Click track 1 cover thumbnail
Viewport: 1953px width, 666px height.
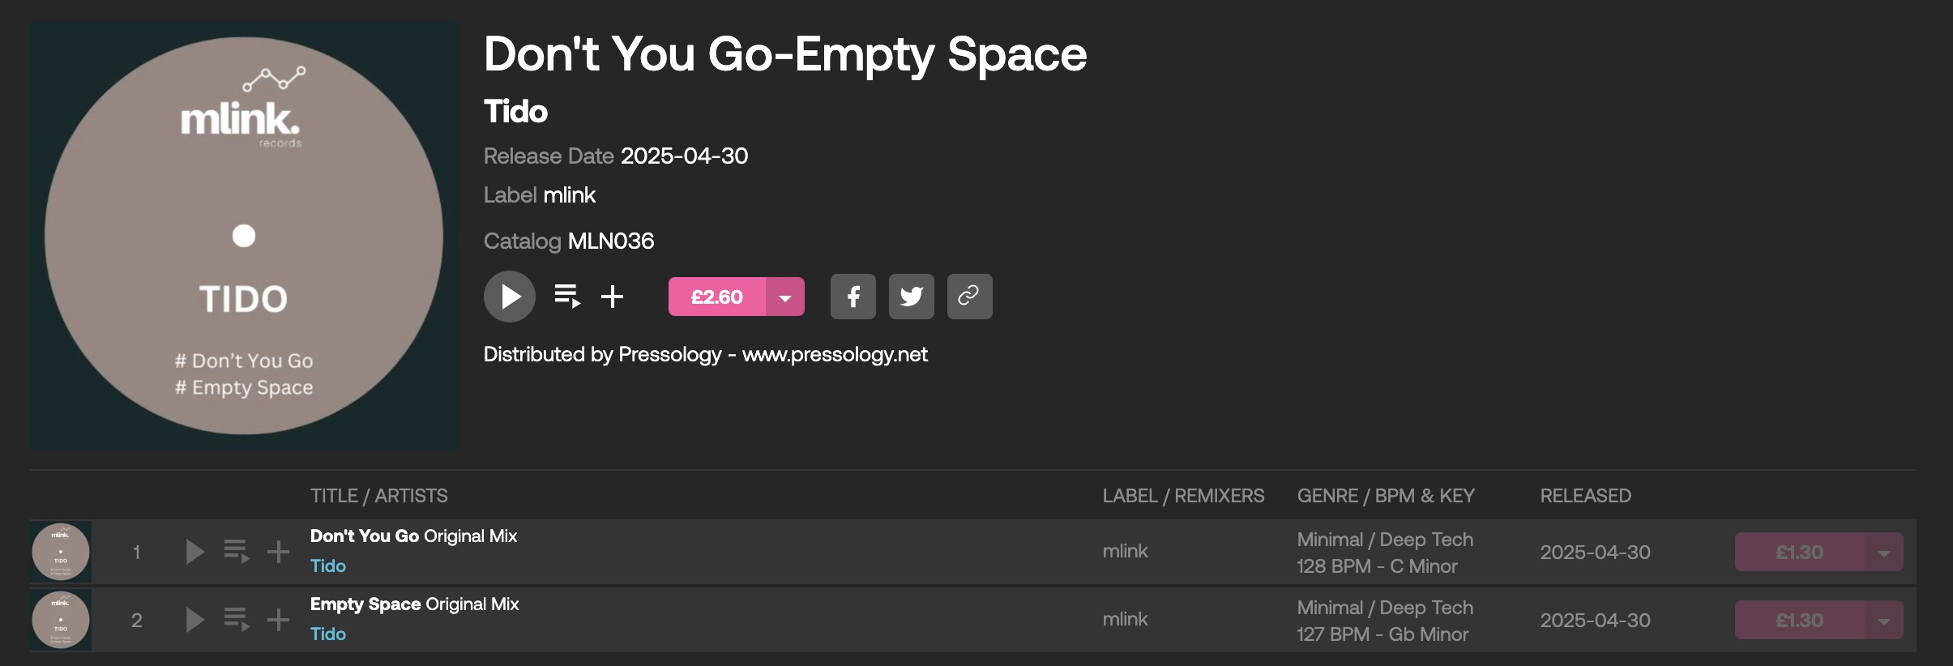coord(61,552)
